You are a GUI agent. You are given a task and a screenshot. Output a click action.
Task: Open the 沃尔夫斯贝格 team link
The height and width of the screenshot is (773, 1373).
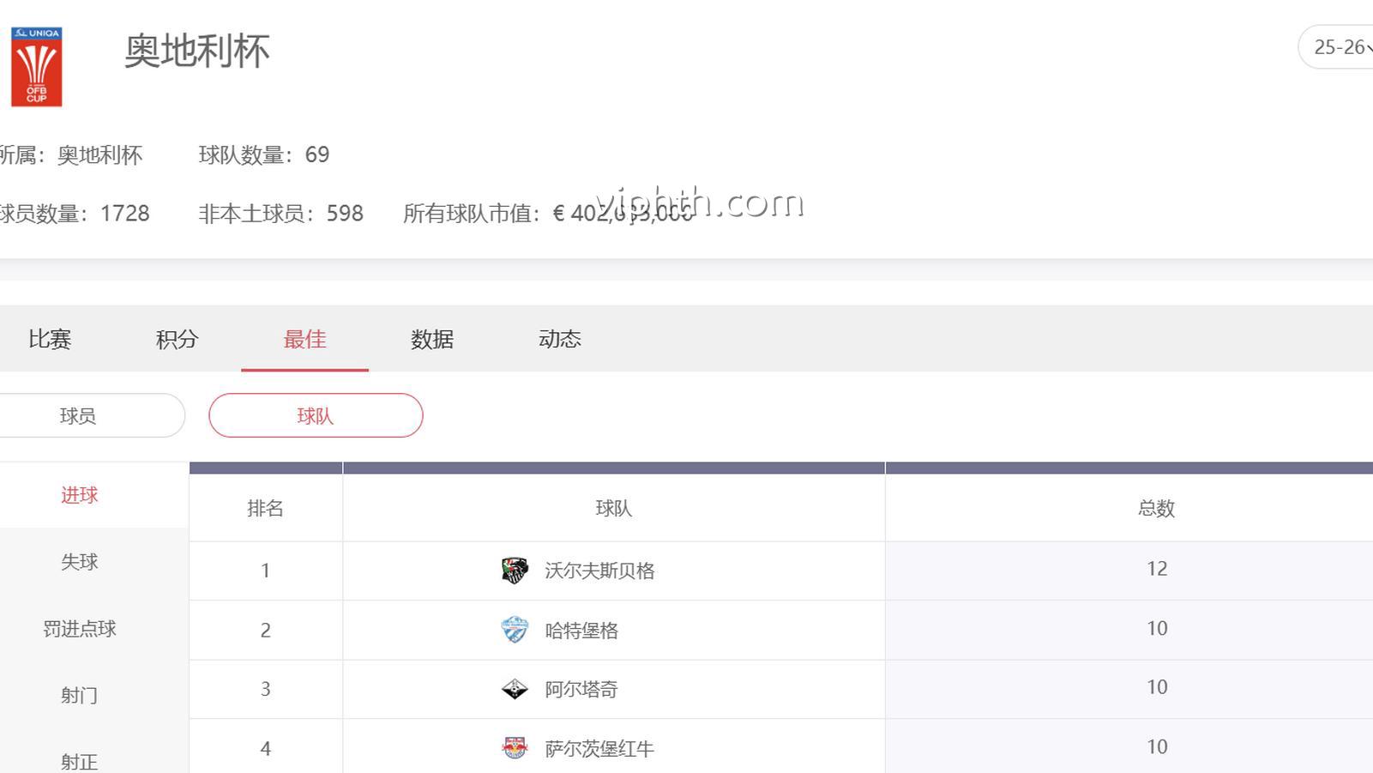point(599,571)
